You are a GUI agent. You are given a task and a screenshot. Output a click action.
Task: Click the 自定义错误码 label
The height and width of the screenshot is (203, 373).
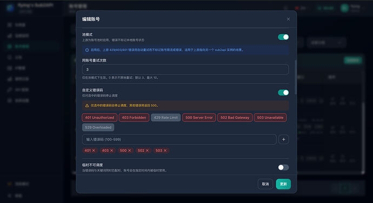(x=92, y=90)
